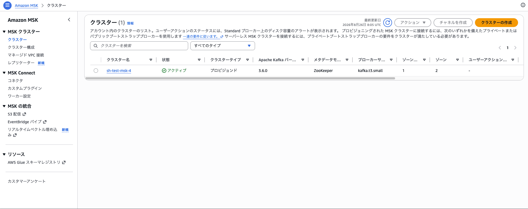Go to the next page arrow
This screenshot has height=209, width=528.
point(515,48)
